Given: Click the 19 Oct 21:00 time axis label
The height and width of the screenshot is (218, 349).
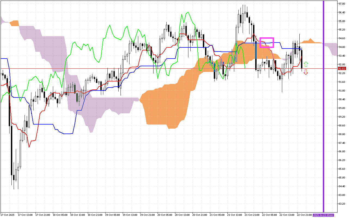Looking at the screenshot, I should (x=147, y=215).
